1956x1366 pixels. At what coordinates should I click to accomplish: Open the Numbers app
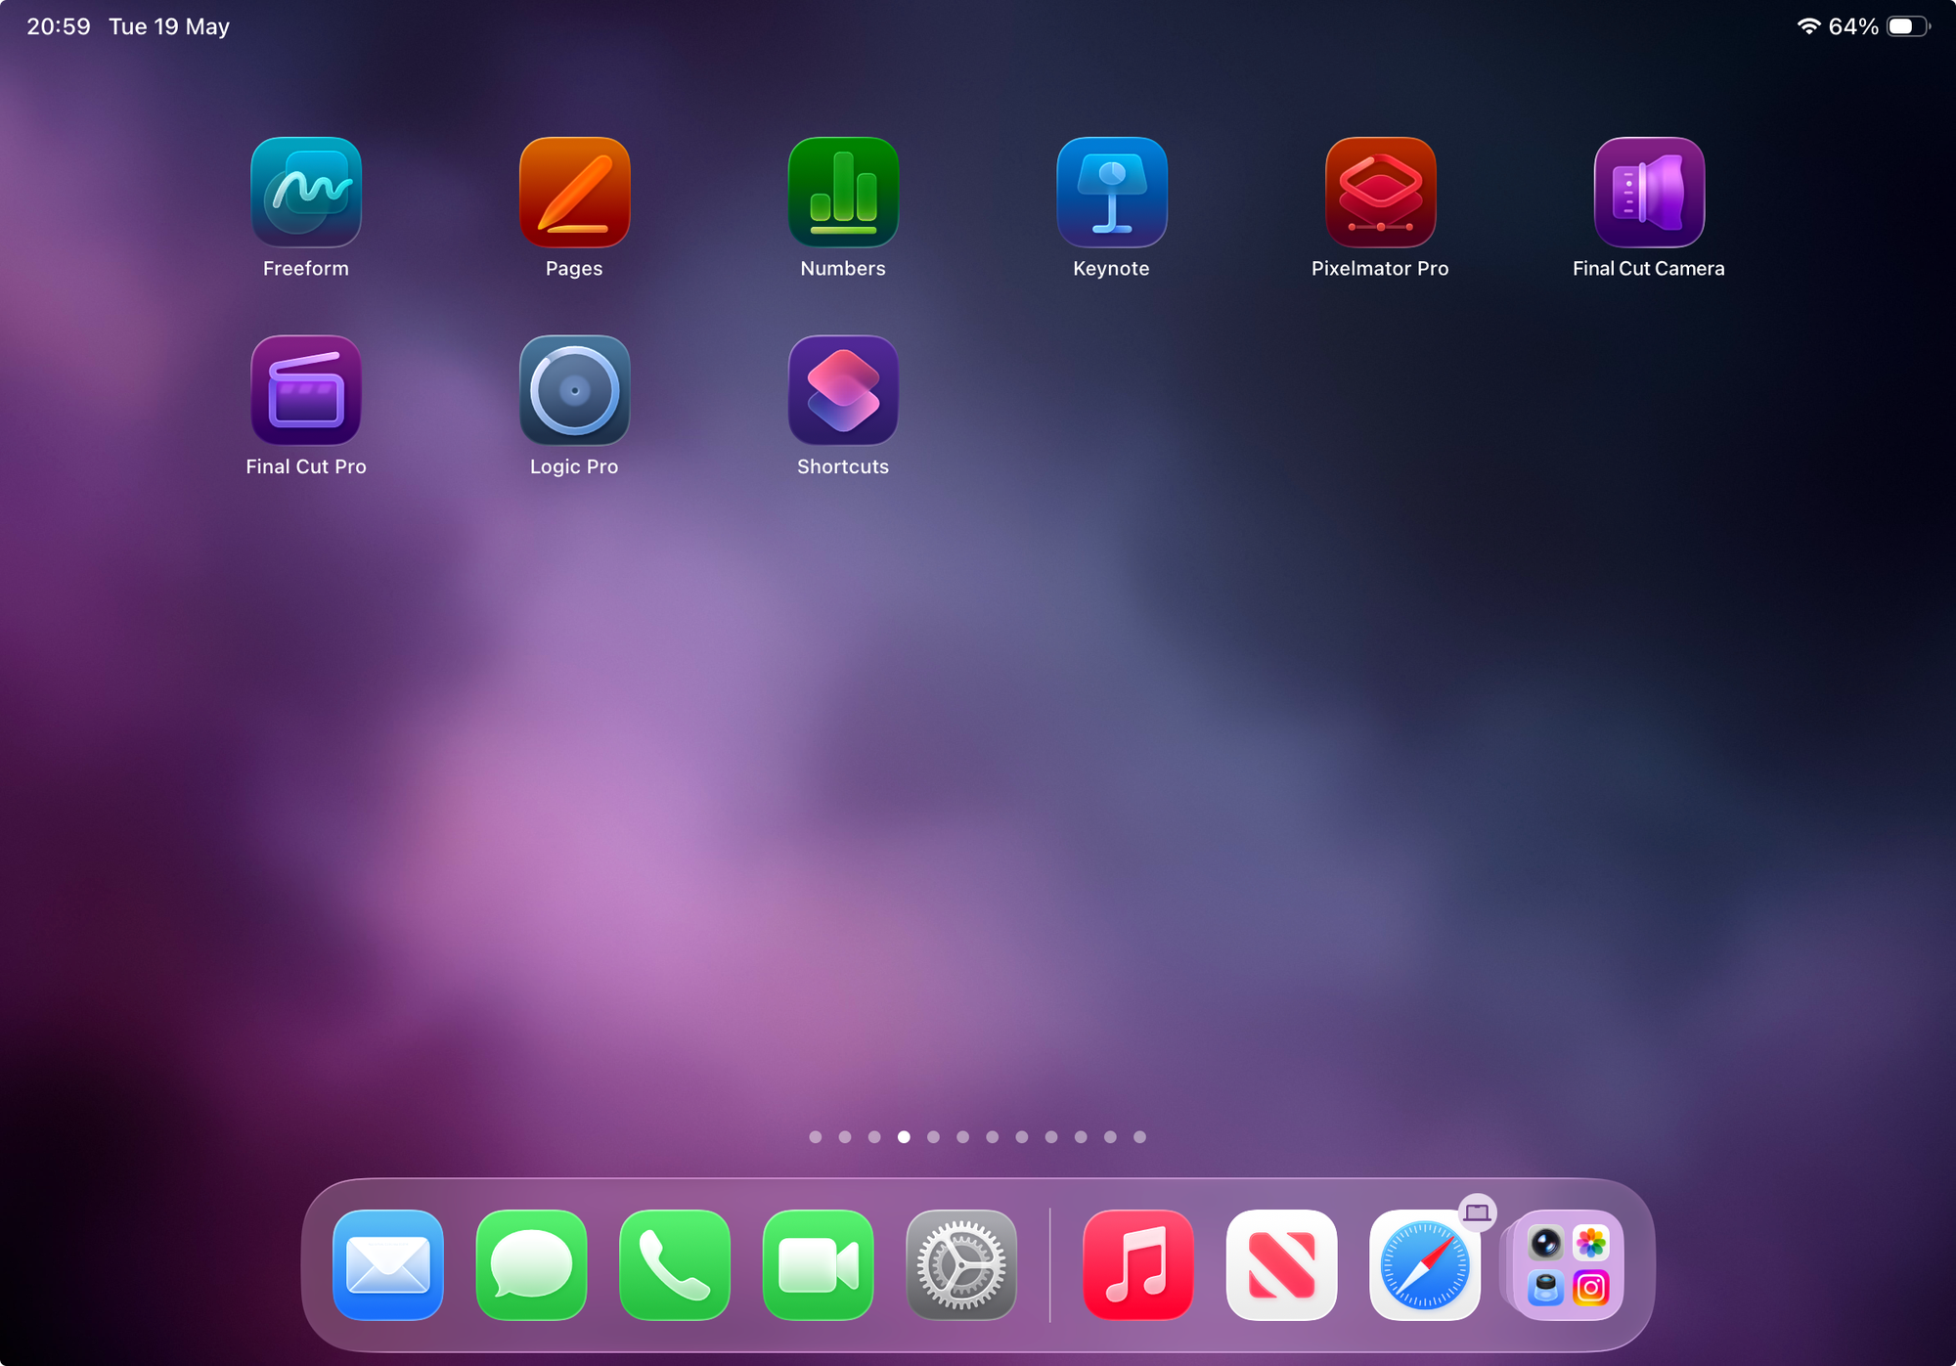click(843, 192)
